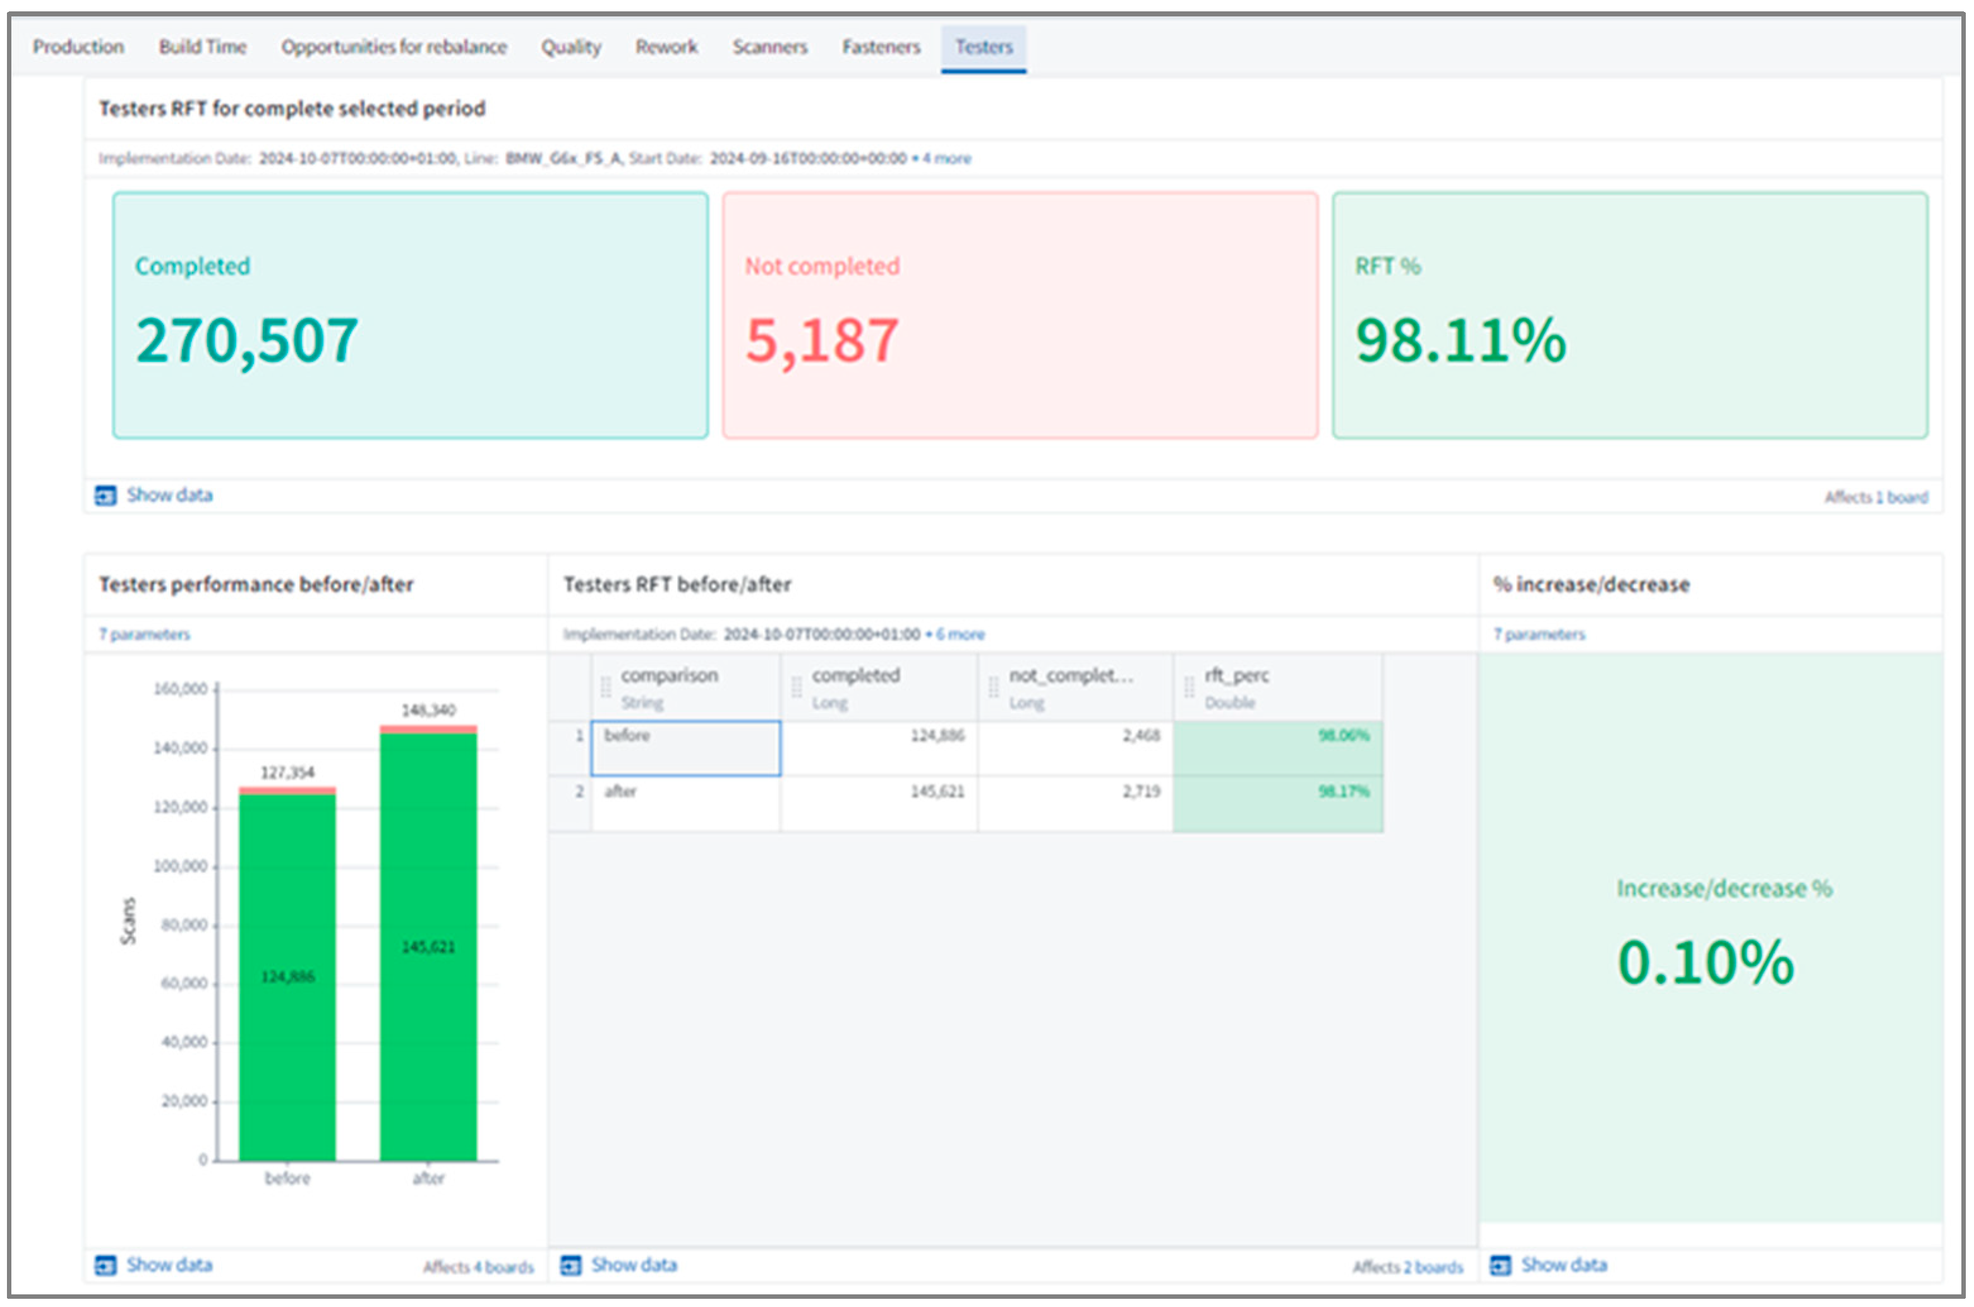
Task: Click Show data icon under bar chart
Action: (105, 1265)
